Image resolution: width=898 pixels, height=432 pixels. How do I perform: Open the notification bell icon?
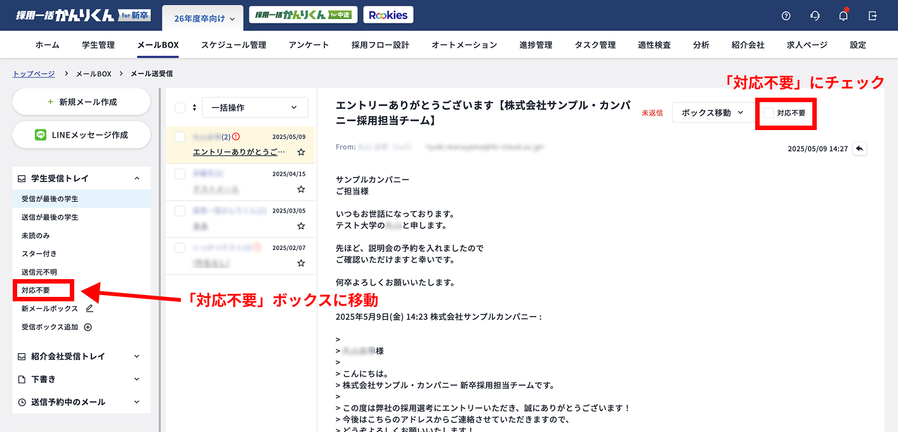coord(843,16)
